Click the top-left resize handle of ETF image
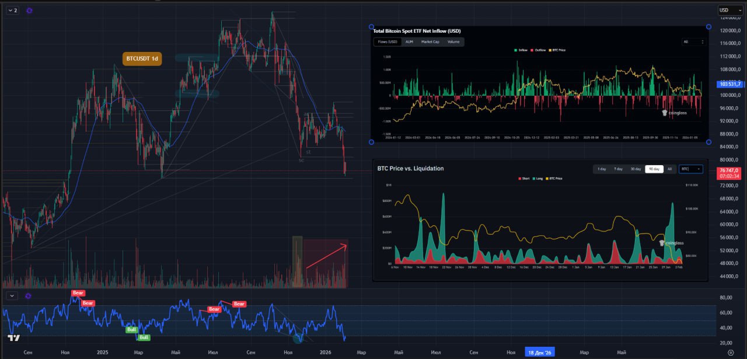The height and width of the screenshot is (359, 747). (x=371, y=27)
